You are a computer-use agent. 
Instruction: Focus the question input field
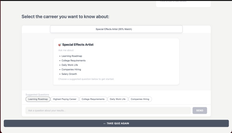pyautogui.click(x=108, y=110)
